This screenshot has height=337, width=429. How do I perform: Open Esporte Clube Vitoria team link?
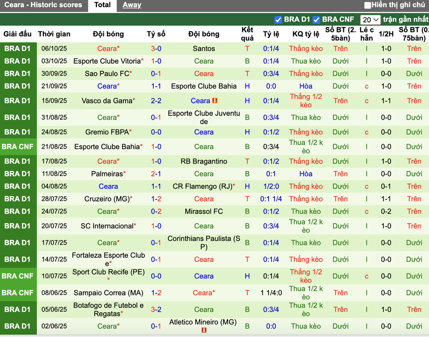(x=107, y=61)
